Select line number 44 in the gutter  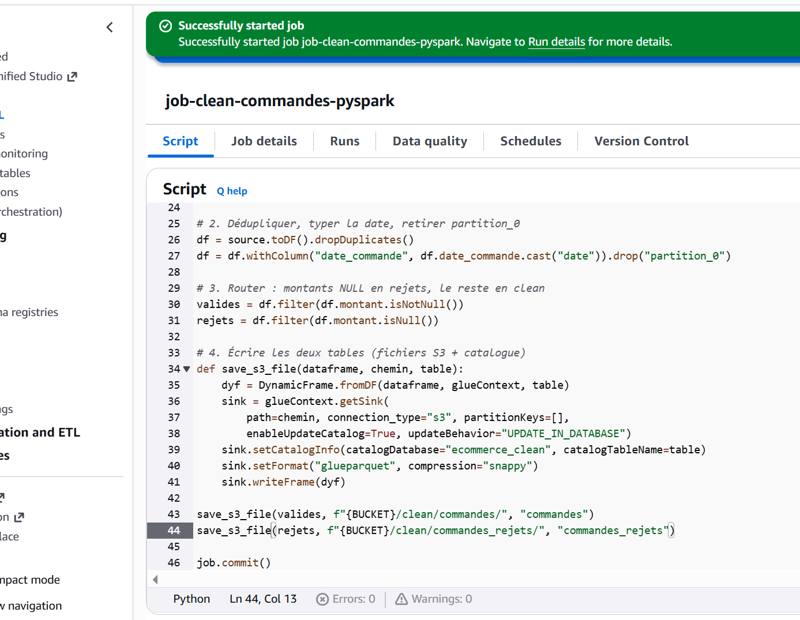coord(174,531)
